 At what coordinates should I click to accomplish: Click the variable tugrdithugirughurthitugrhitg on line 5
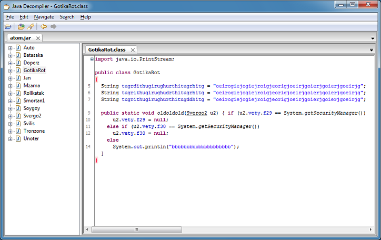(163, 86)
